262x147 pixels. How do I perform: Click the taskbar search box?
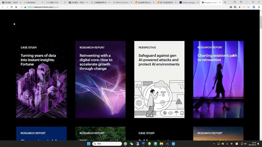coord(107,144)
